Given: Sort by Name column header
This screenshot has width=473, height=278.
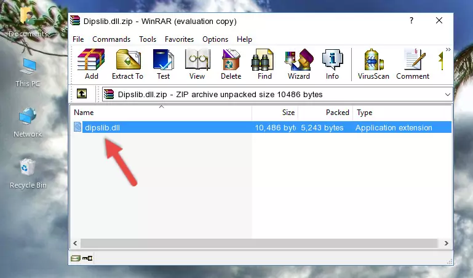Looking at the screenshot, I should click(x=161, y=113).
